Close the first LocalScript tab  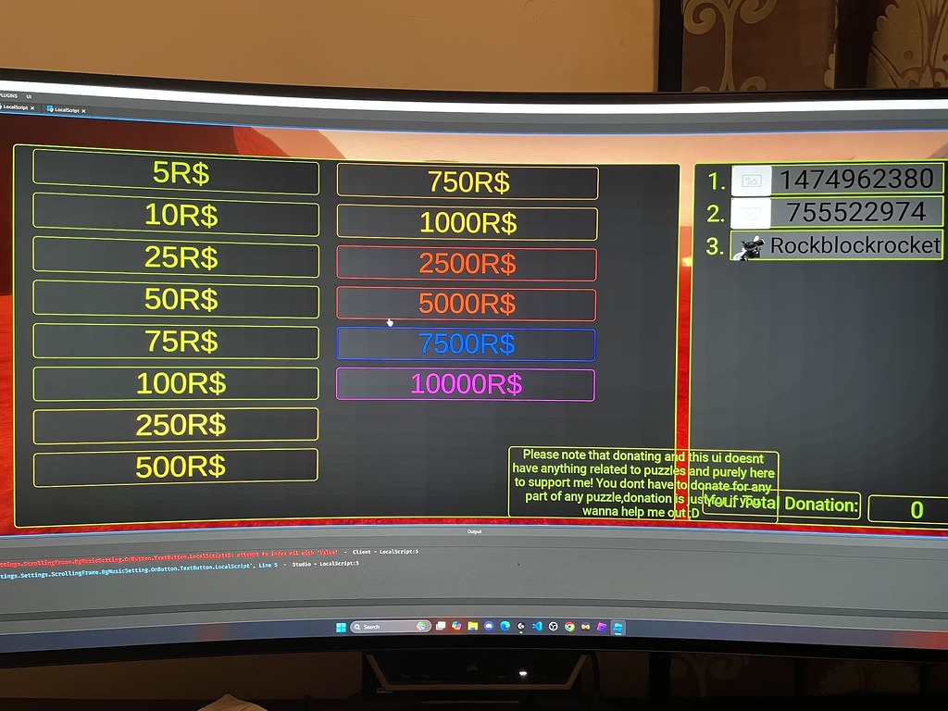(x=32, y=107)
